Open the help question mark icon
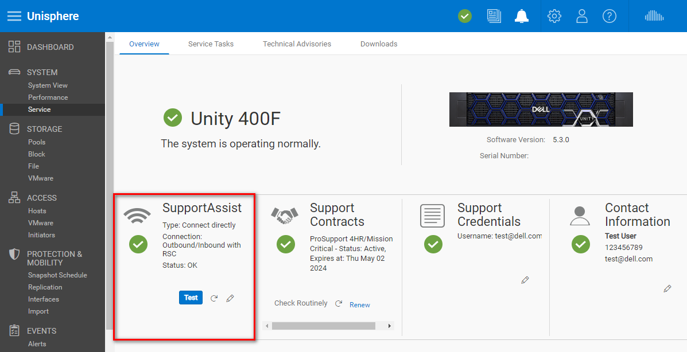The width and height of the screenshot is (687, 352). [x=609, y=16]
